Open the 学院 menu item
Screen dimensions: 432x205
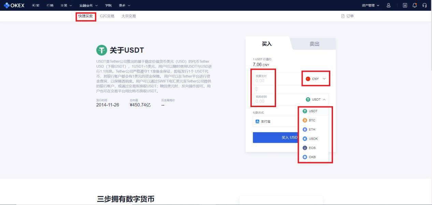(109, 5)
